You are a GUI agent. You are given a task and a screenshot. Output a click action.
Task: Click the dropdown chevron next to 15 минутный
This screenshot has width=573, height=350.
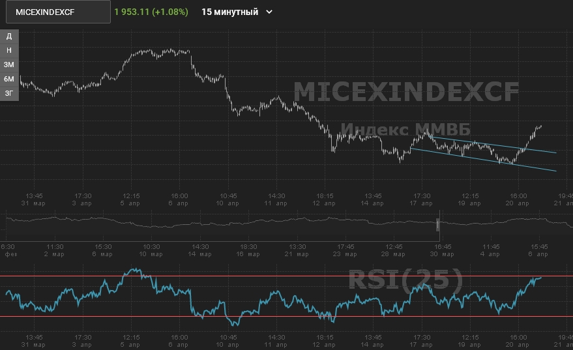coord(269,12)
